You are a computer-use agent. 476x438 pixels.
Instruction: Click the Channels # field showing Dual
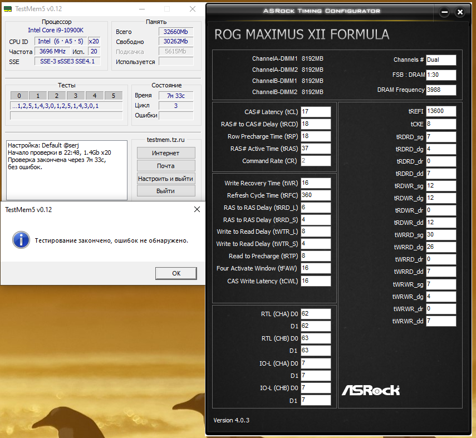(441, 60)
